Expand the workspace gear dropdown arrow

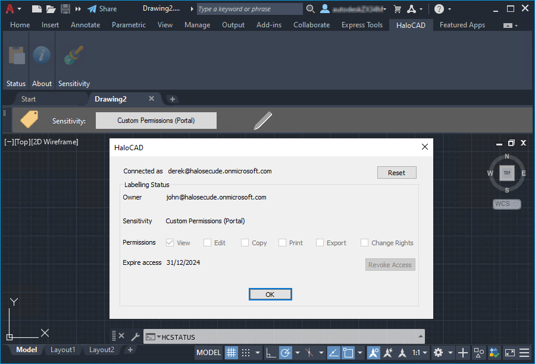(450, 353)
